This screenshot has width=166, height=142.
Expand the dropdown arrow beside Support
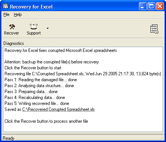point(47,28)
